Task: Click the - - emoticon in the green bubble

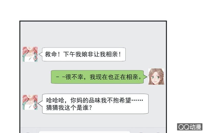Action: [x=60, y=77]
